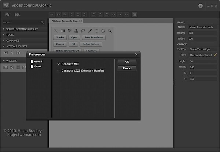Pick the Simple Text widget icon under Widgets
Viewport: 220px width, 152px height.
coord(5,67)
